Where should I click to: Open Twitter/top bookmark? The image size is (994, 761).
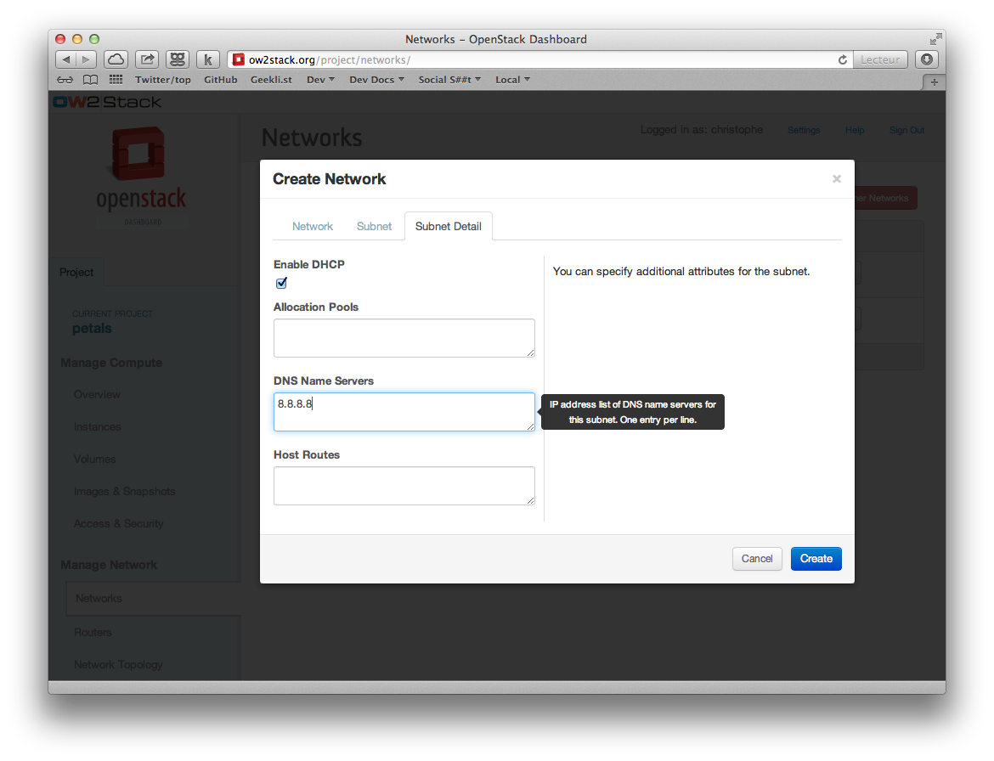[163, 80]
